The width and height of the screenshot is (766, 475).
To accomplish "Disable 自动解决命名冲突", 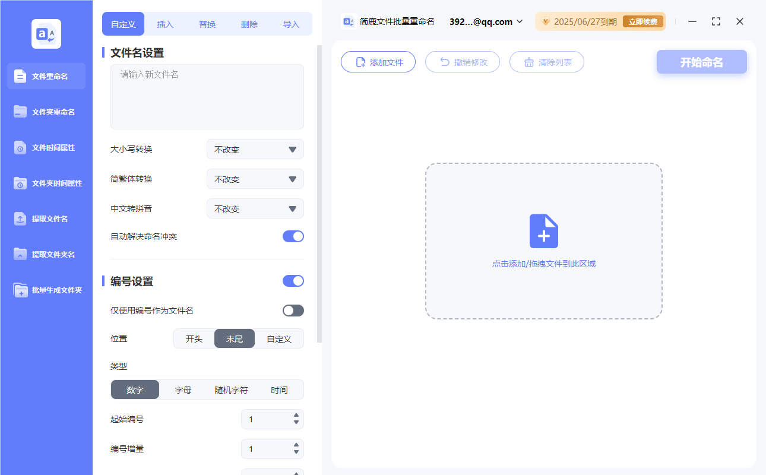I will 293,236.
